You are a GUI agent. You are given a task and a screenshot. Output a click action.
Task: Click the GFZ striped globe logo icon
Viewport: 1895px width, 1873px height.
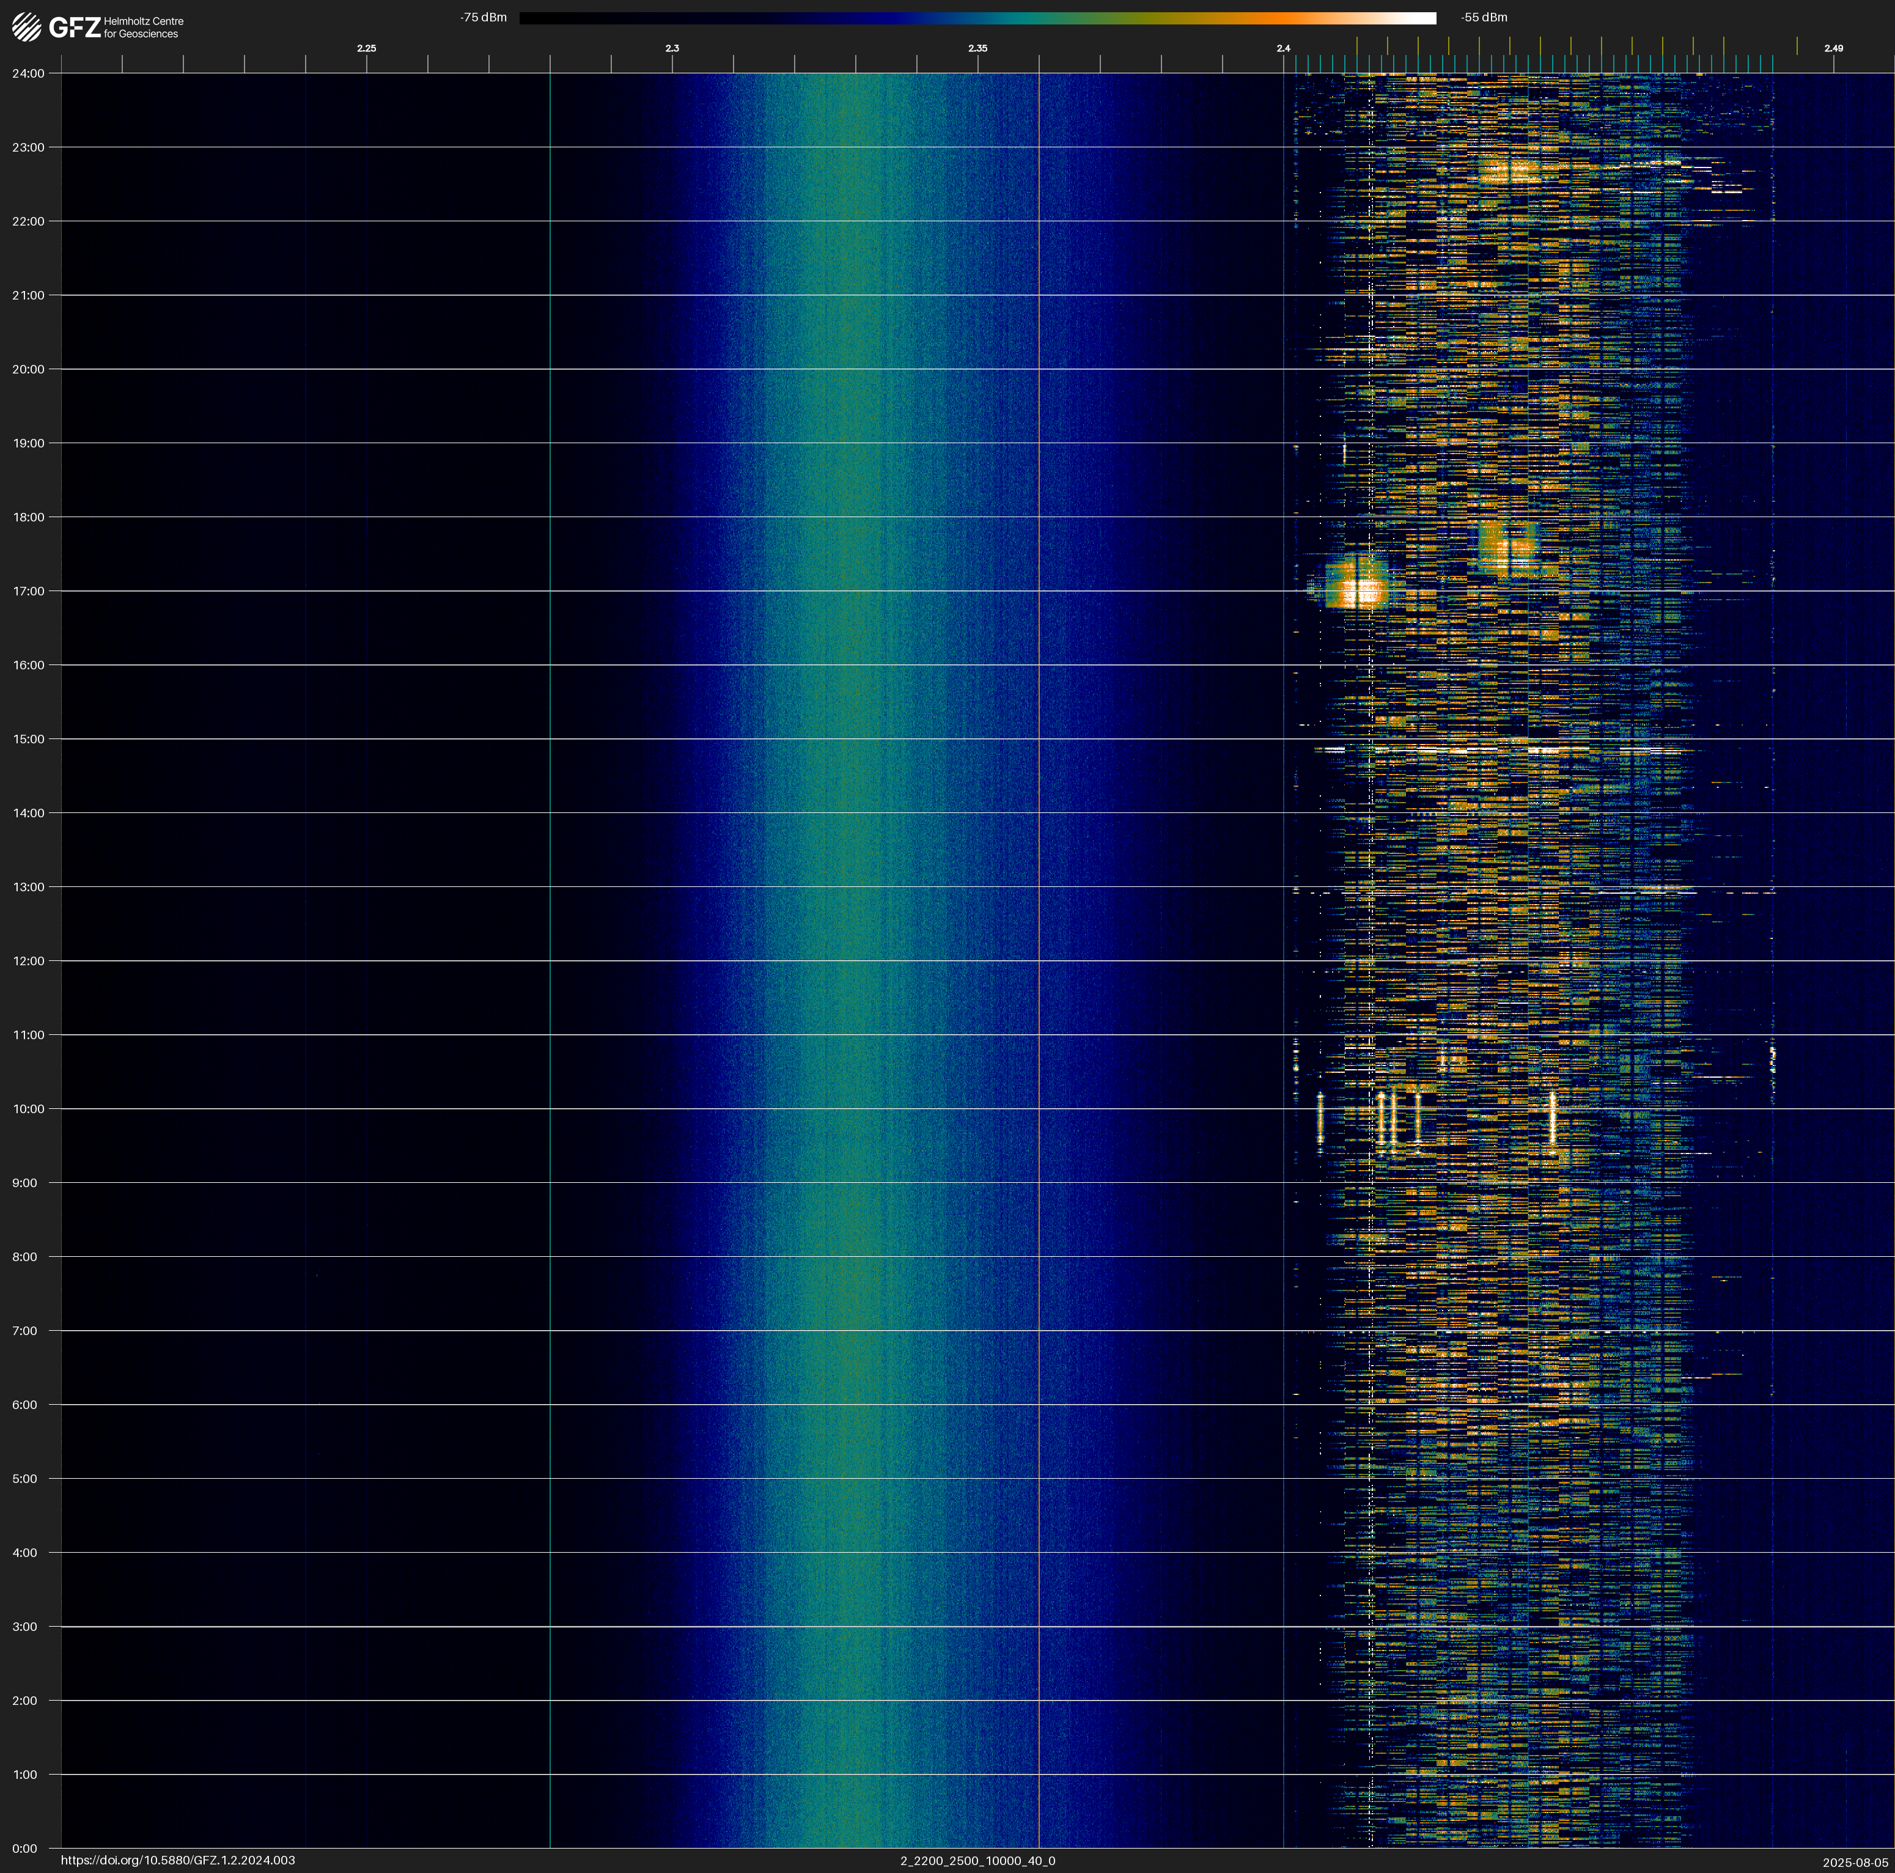click(x=26, y=28)
